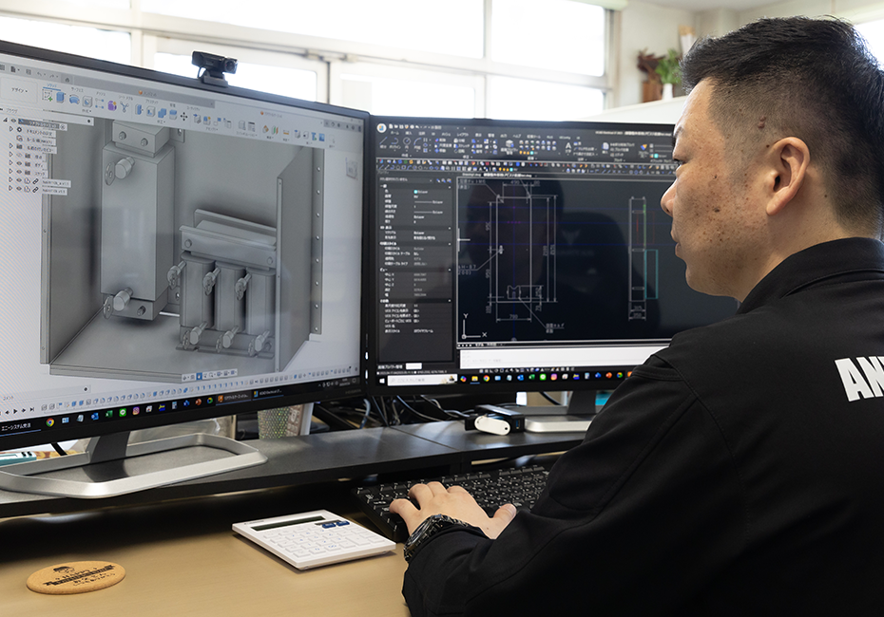
Task: Toggle visibility of the ボディ folder
Action: point(19,163)
